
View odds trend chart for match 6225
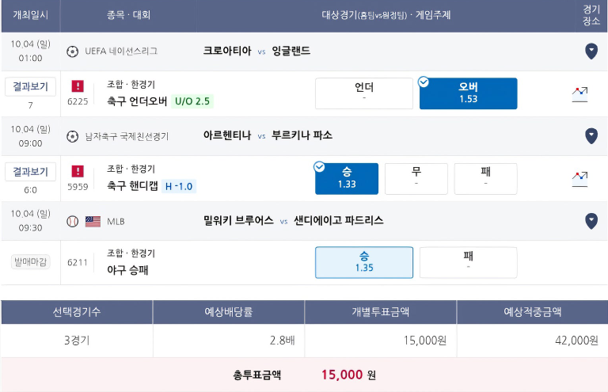[579, 93]
